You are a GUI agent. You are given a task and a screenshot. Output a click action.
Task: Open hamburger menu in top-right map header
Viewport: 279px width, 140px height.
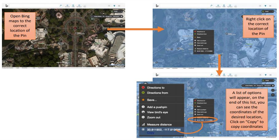click(270, 6)
